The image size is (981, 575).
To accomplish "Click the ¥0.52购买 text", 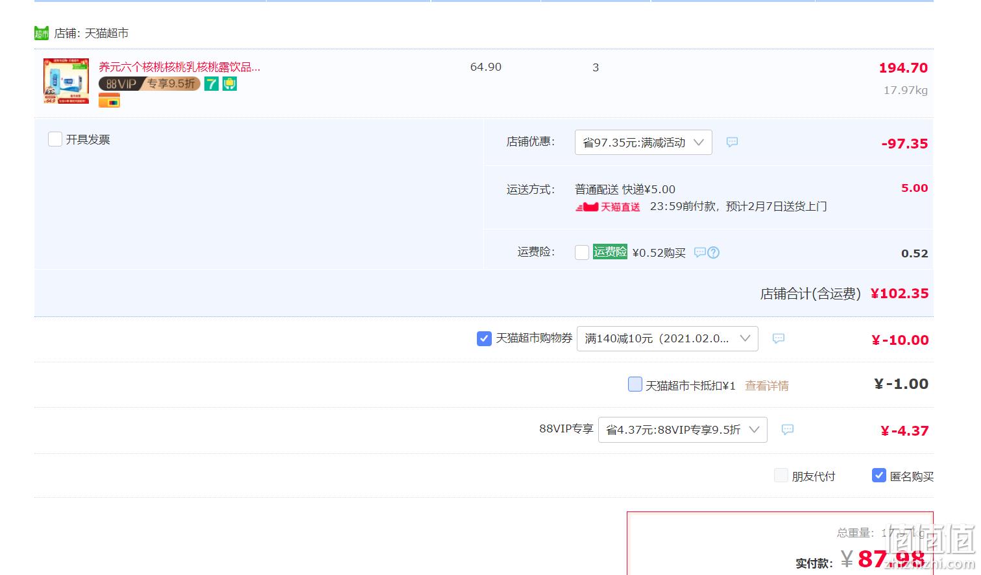I will tap(659, 253).
